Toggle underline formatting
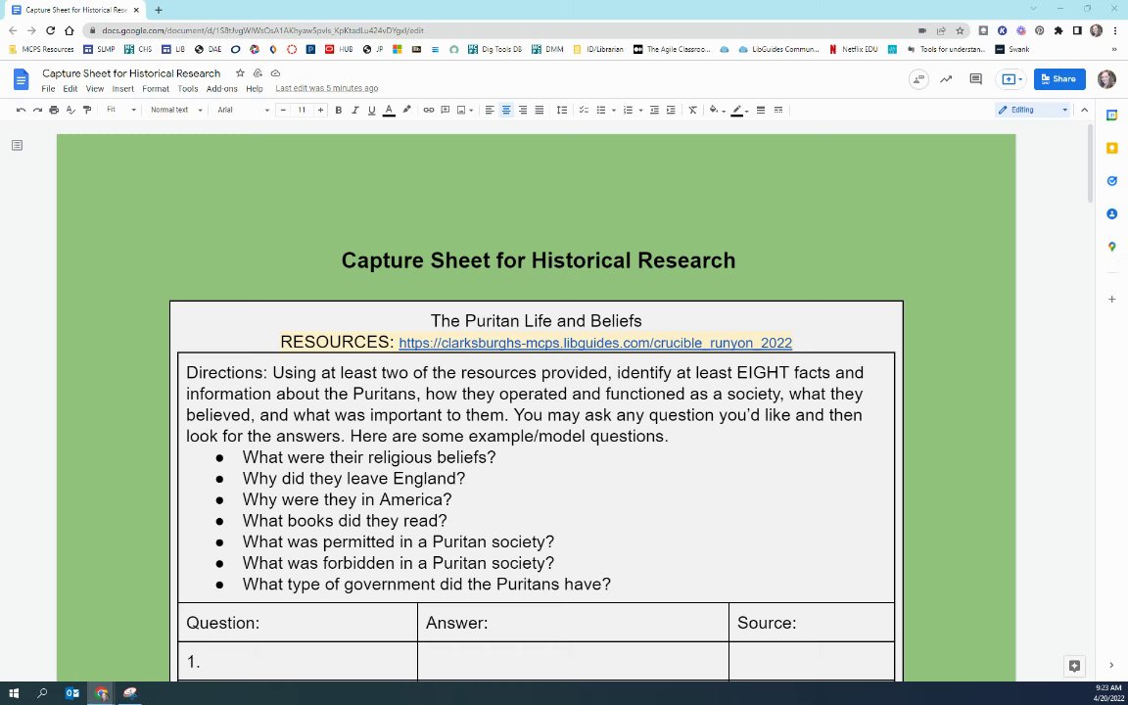This screenshot has width=1128, height=705. (371, 110)
